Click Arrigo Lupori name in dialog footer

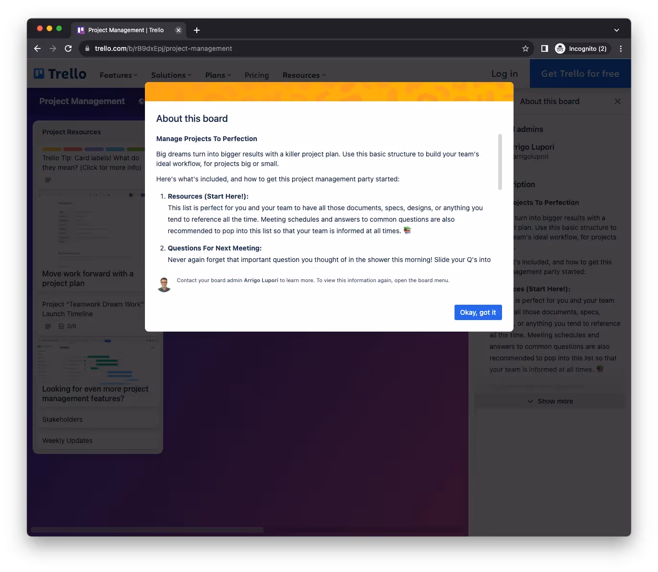261,280
